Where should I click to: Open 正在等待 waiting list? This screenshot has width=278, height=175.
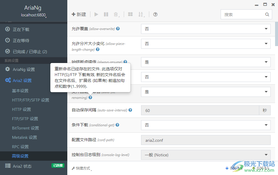tap(34, 41)
